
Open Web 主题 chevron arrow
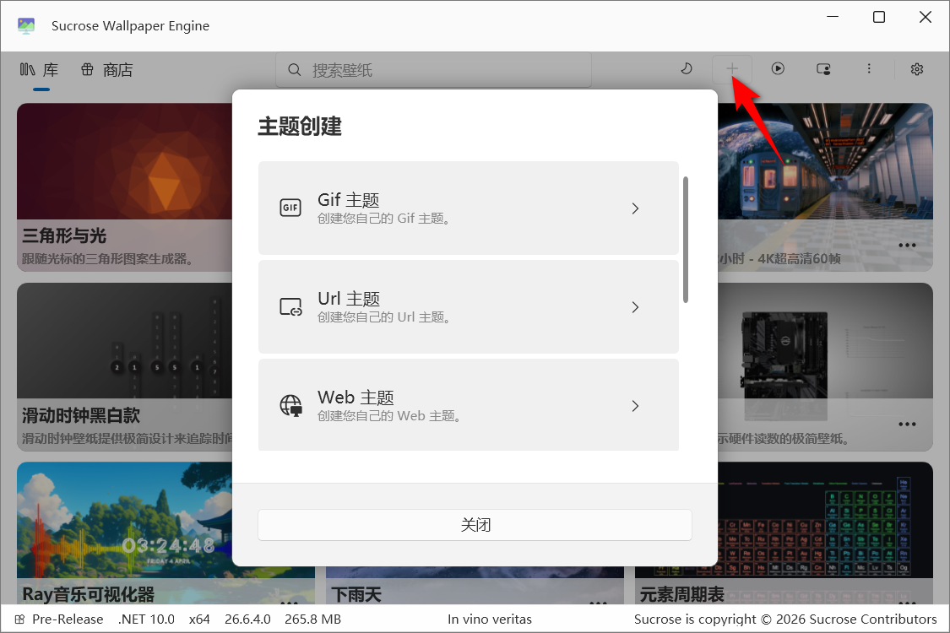click(x=635, y=406)
